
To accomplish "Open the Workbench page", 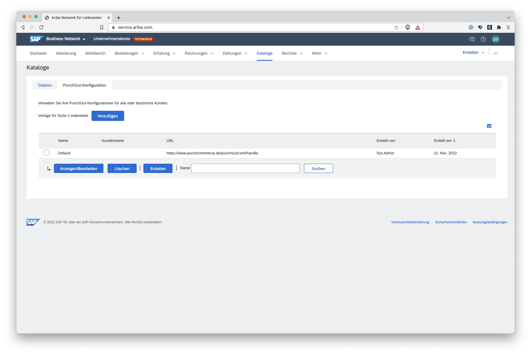I will coord(95,53).
